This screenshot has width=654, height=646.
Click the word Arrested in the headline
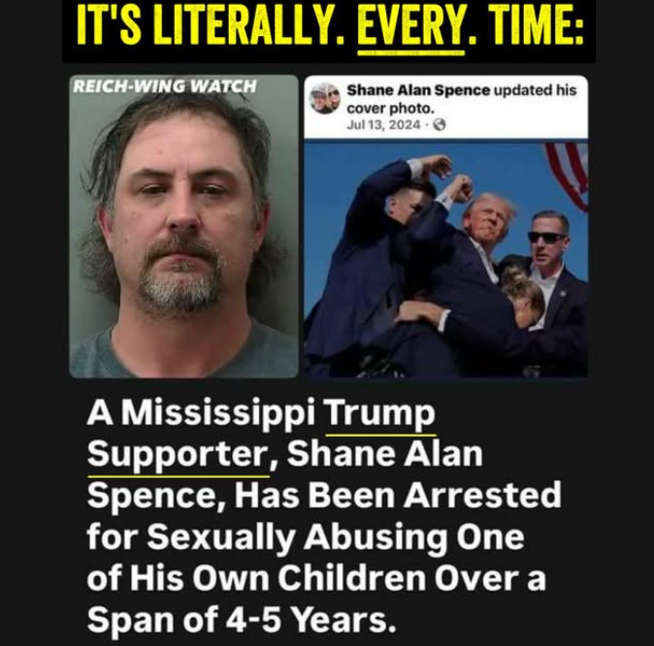[482, 495]
